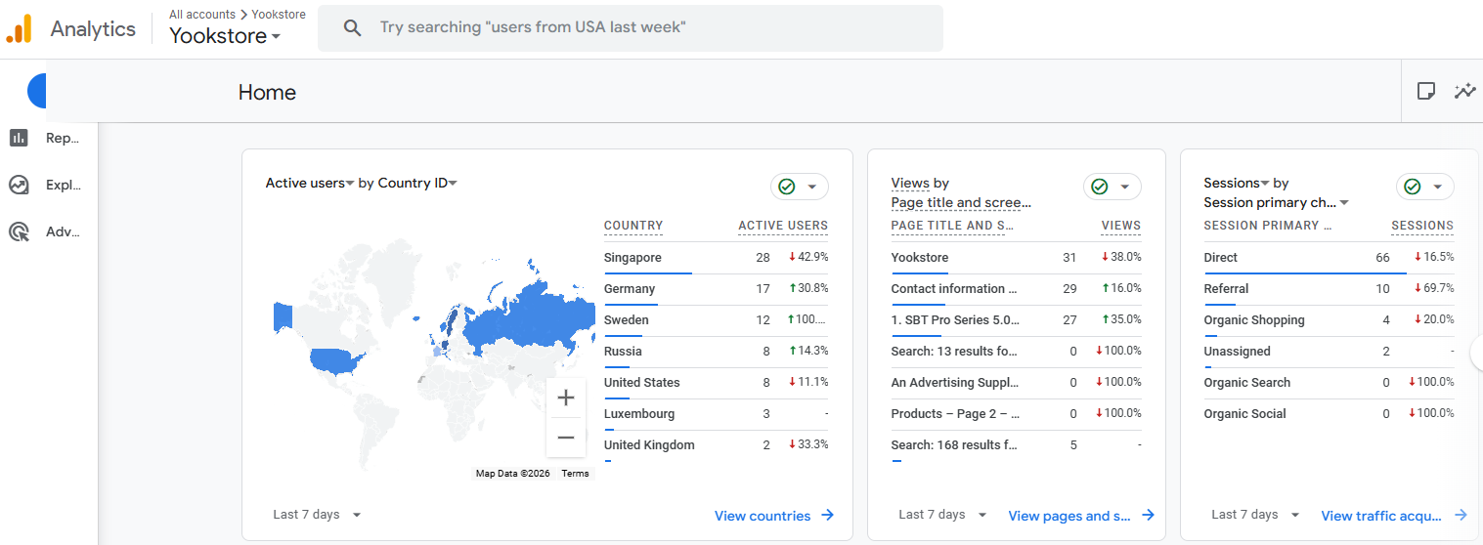Click the search magnifier icon
This screenshot has width=1483, height=545.
tap(353, 27)
